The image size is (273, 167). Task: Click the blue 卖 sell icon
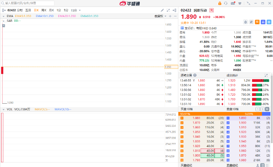click(x=262, y=22)
